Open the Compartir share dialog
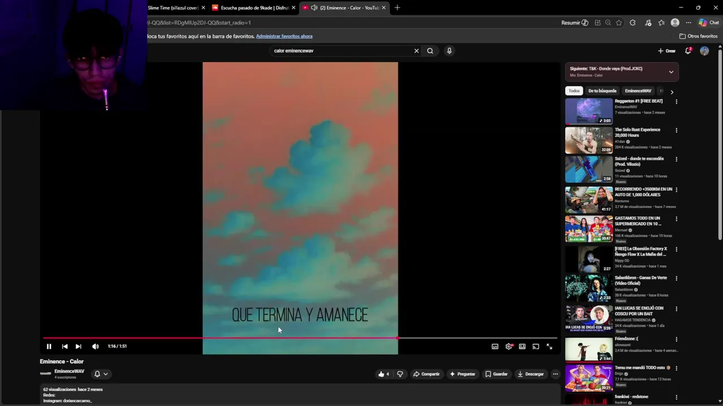The width and height of the screenshot is (723, 406). click(426, 374)
